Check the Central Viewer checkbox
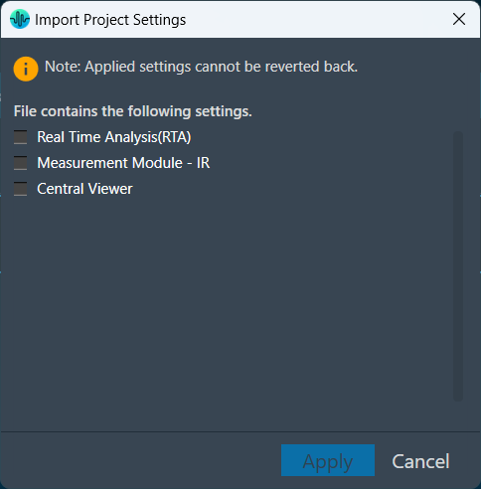The image size is (481, 491). 20,189
